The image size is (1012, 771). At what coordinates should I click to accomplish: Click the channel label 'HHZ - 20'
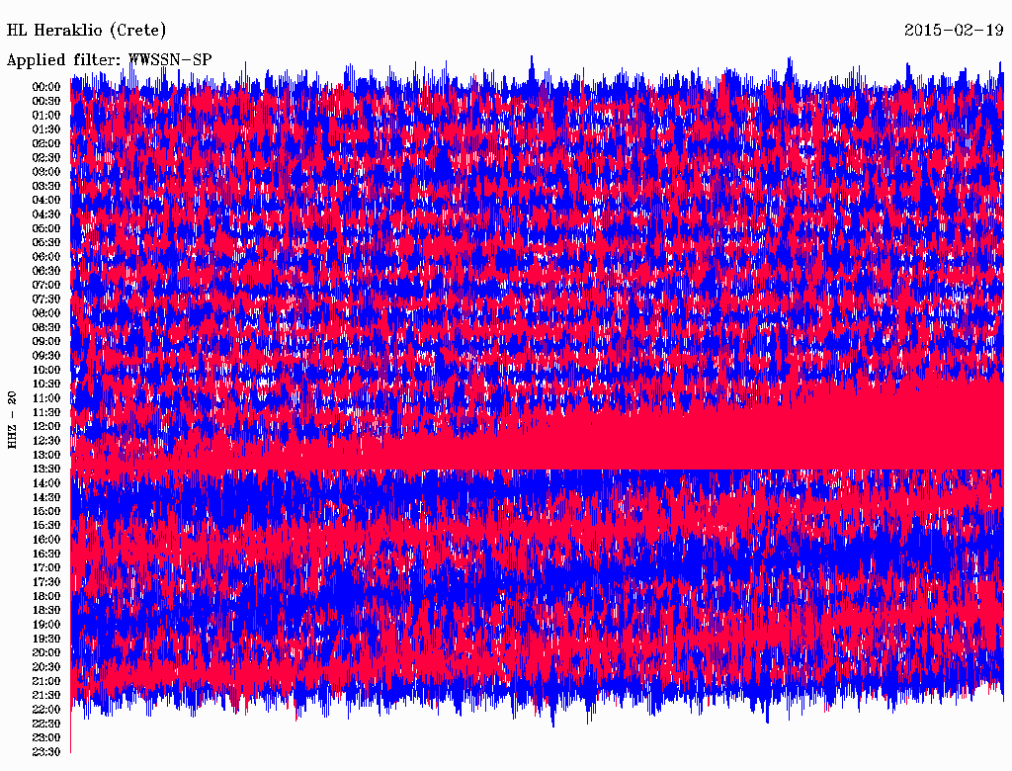click(x=12, y=420)
